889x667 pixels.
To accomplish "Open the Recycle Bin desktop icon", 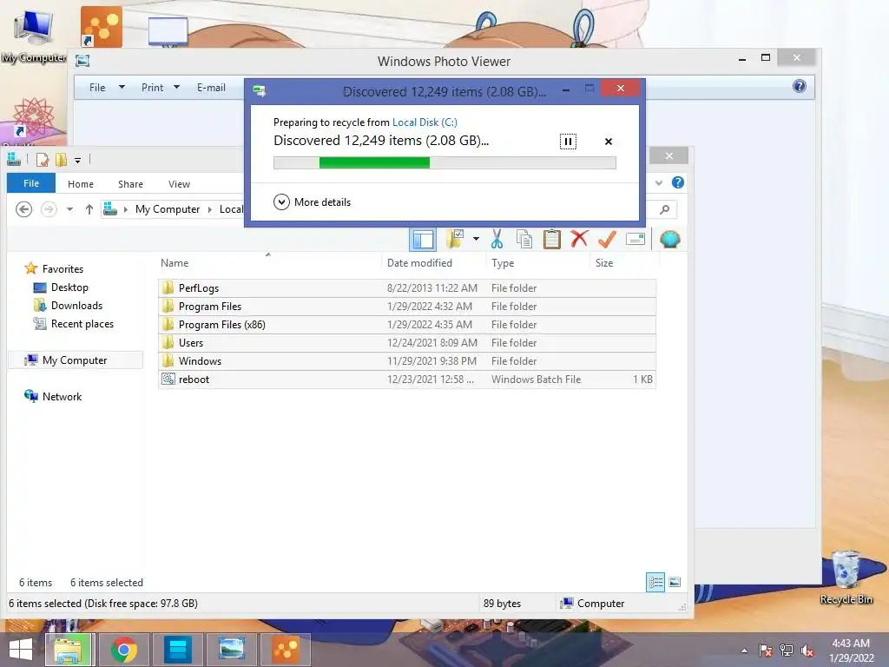I will 846,578.
